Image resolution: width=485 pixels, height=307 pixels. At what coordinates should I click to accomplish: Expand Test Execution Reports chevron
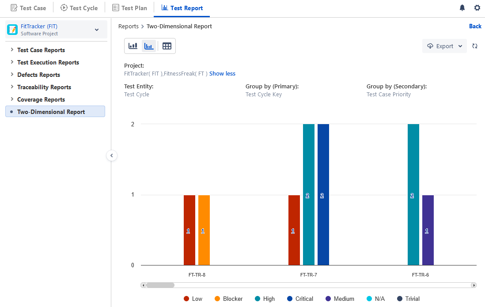12,62
